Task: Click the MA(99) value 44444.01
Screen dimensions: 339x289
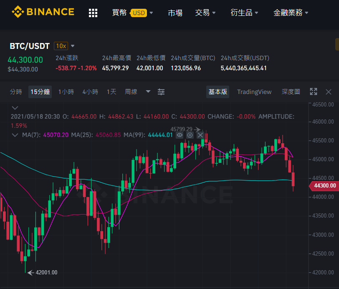Action: pos(160,135)
